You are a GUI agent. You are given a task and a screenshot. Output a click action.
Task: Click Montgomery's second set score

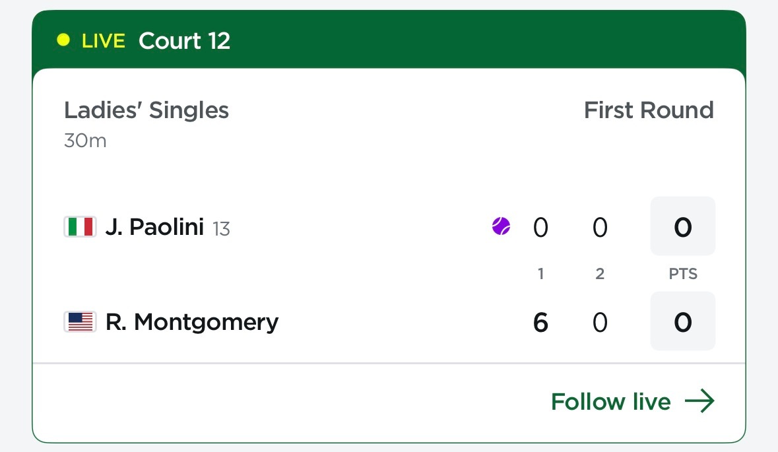600,323
